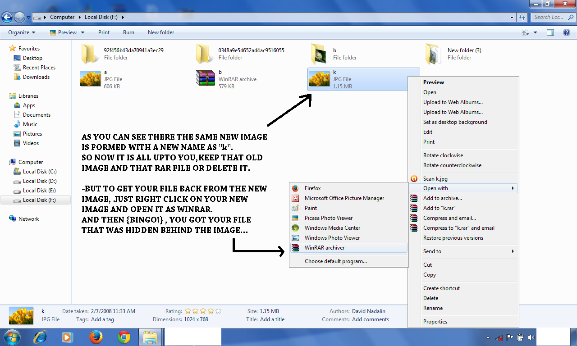
Task: Click Computer in address breadcrumb
Action: point(62,17)
